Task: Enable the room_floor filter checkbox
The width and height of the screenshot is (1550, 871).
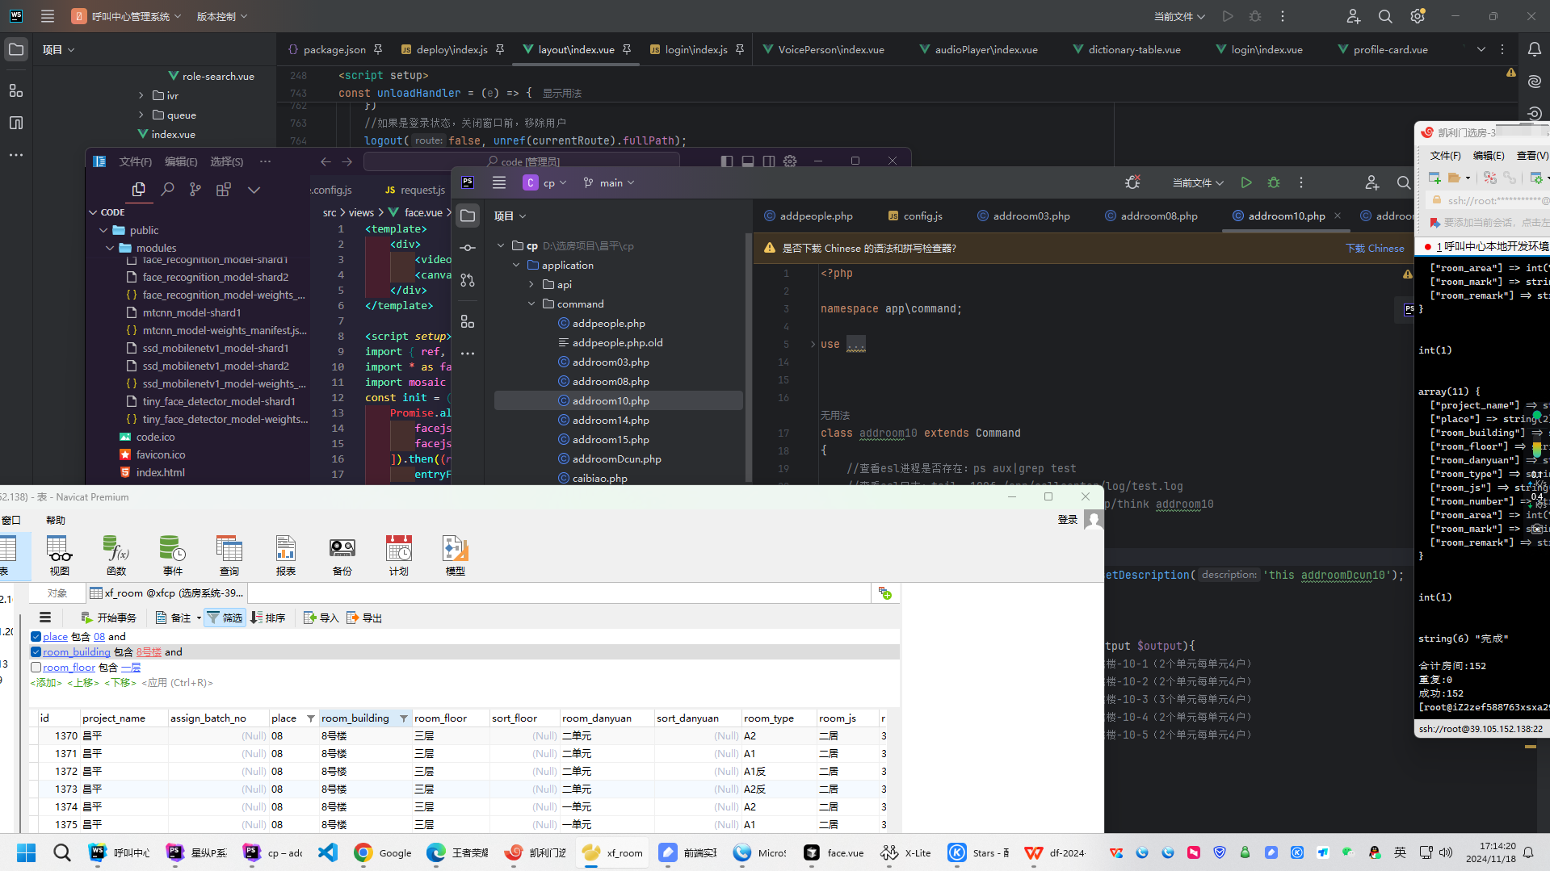Action: click(x=36, y=668)
